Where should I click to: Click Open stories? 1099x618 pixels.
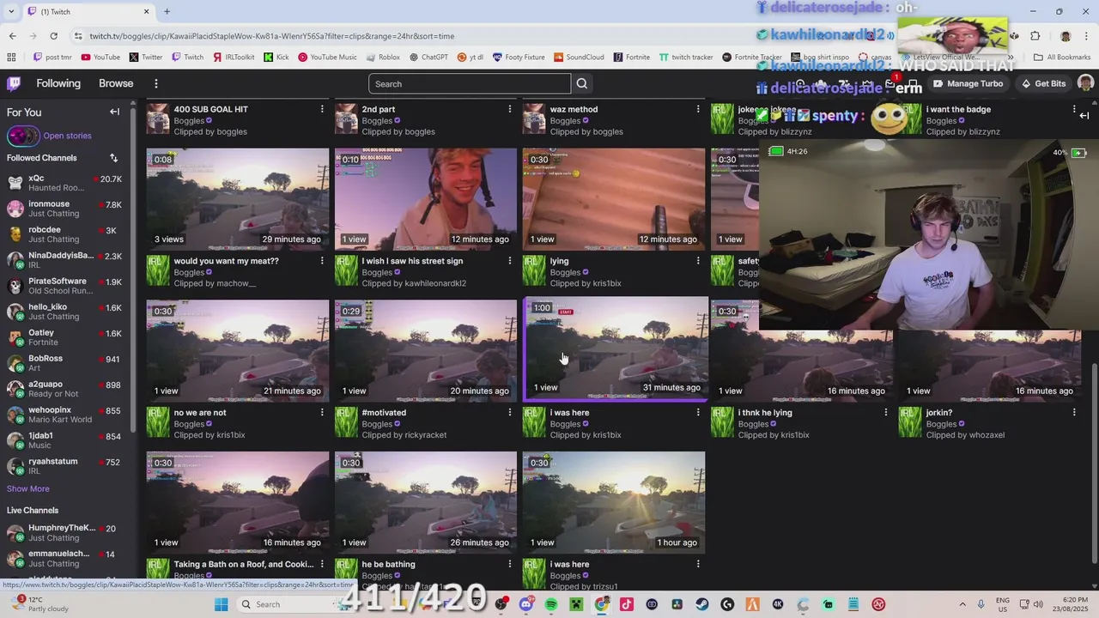tap(67, 136)
